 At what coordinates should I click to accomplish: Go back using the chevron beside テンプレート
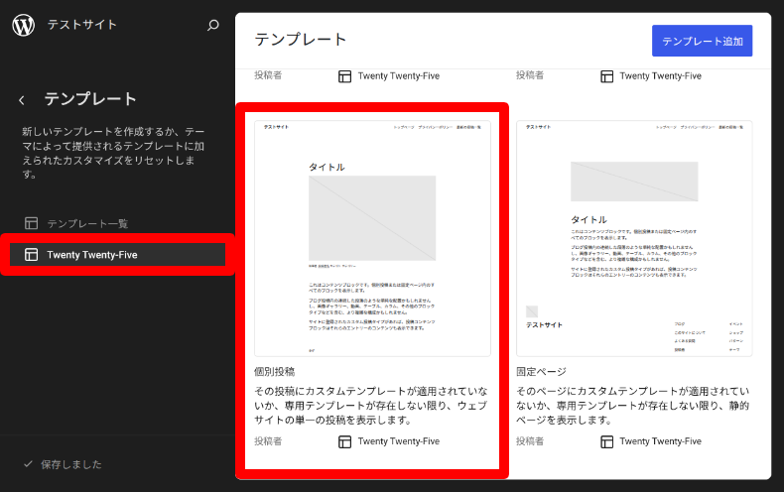tap(22, 100)
